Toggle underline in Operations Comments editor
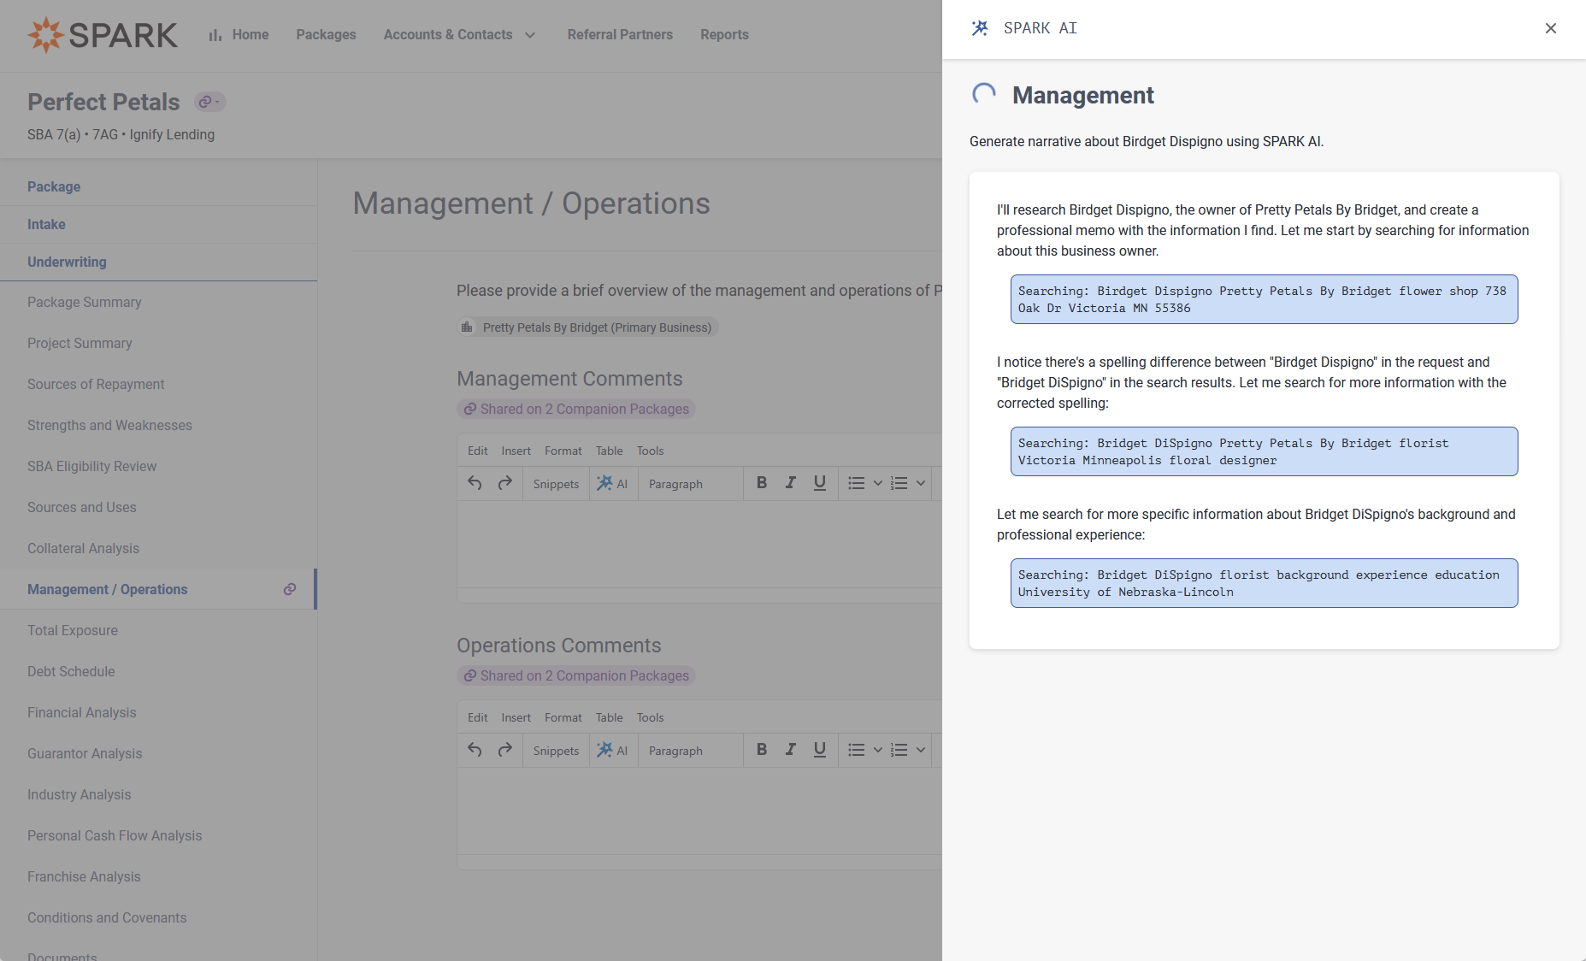The height and width of the screenshot is (961, 1586). 820,750
